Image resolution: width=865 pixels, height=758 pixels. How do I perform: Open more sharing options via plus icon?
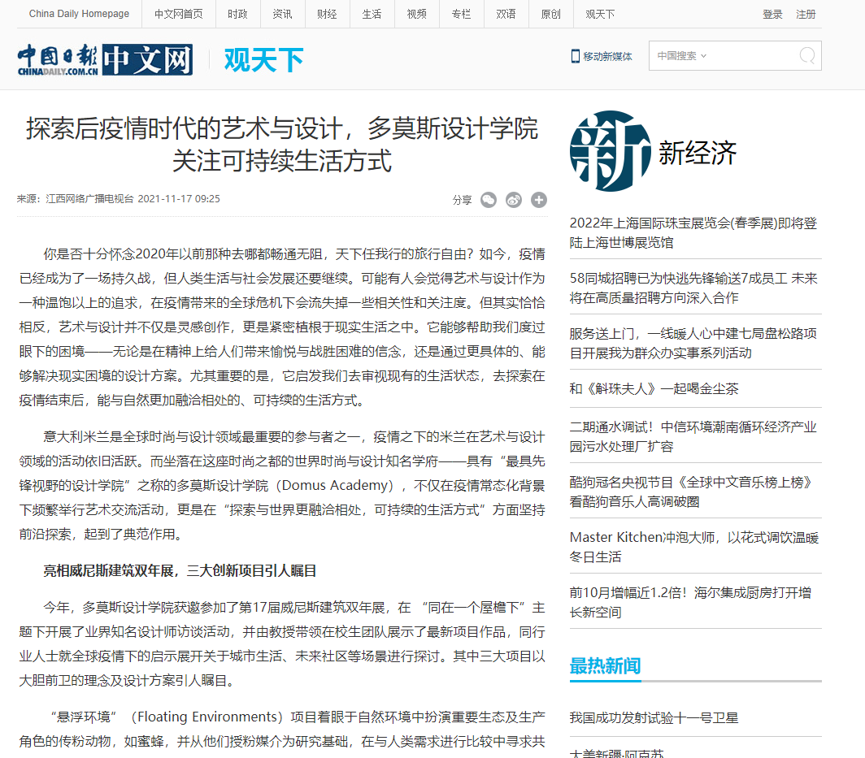pos(538,200)
